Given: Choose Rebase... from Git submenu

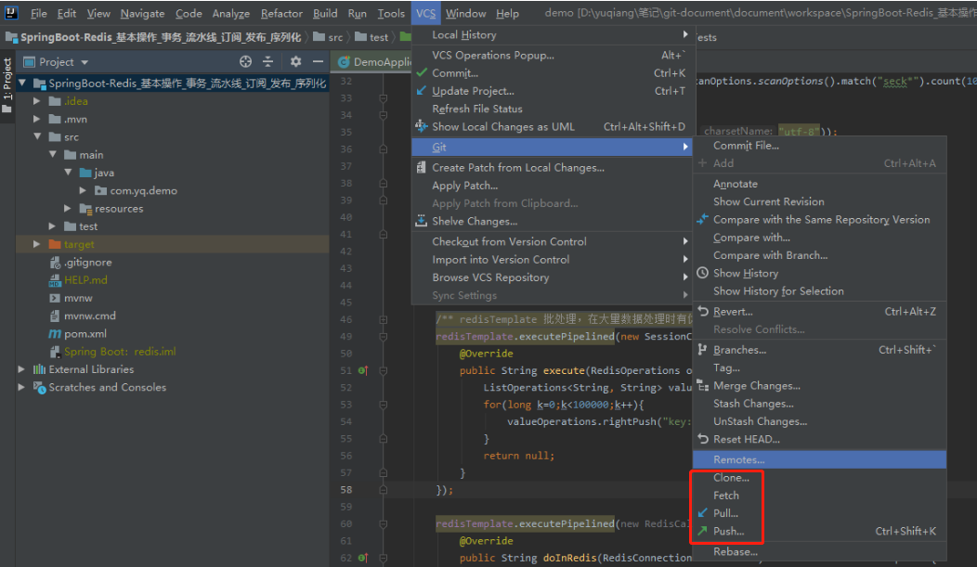Looking at the screenshot, I should pos(819,551).
